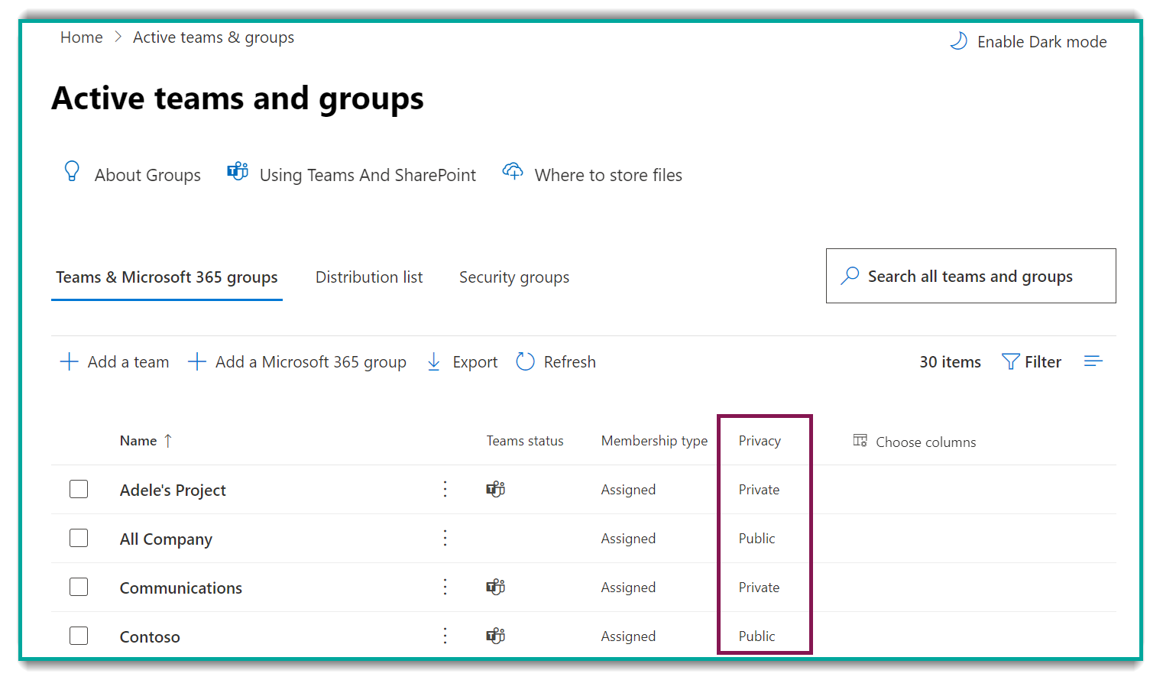Viewport: 1163px width, 680px height.
Task: Click the Filter funnel icon
Action: coord(1010,361)
